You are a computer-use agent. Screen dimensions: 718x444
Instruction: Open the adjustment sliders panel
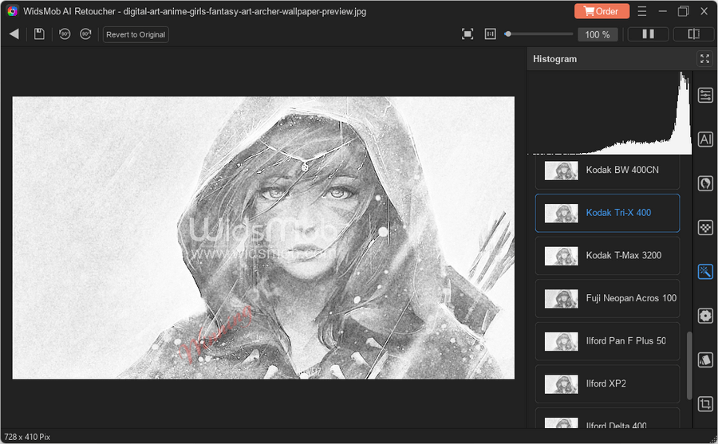click(x=705, y=95)
